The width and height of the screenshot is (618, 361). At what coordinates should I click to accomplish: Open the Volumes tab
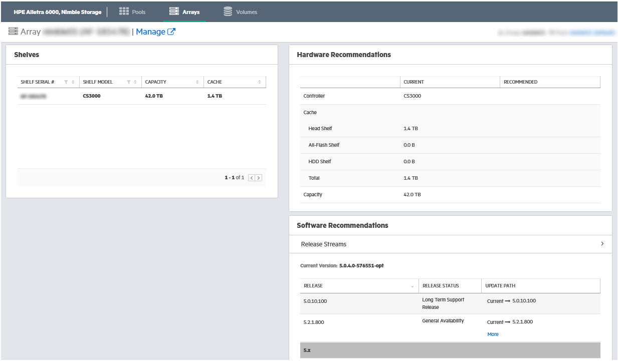tap(240, 12)
